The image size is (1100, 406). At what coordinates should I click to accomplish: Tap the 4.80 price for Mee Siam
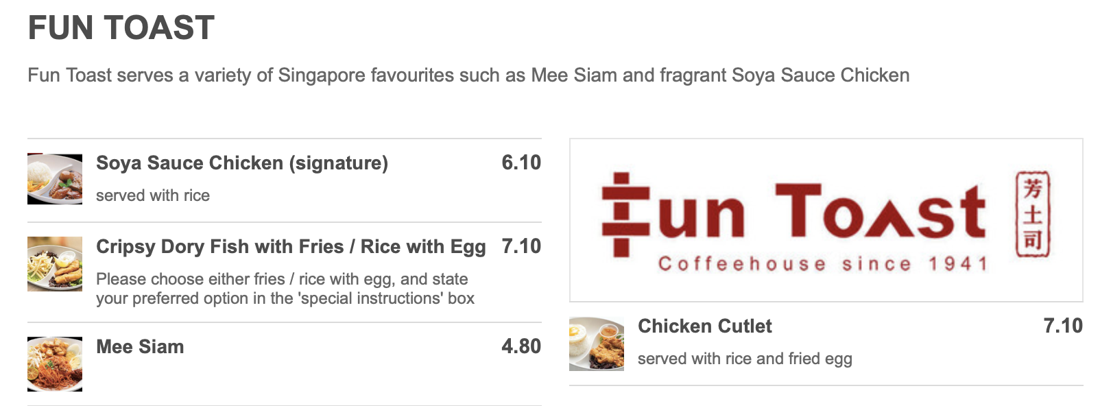(521, 347)
